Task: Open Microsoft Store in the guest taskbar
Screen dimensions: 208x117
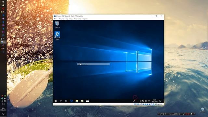Action: pos(82,101)
